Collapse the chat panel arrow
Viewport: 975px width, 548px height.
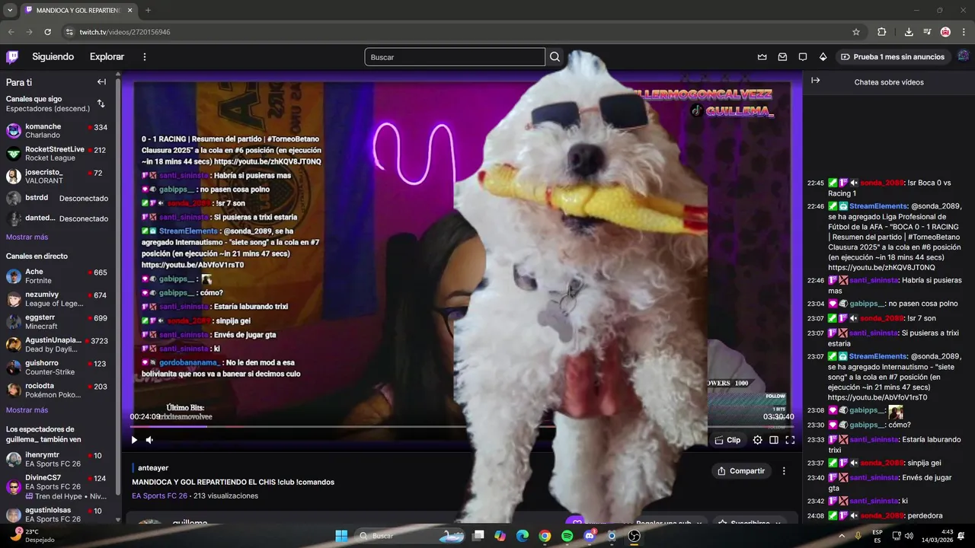815,81
